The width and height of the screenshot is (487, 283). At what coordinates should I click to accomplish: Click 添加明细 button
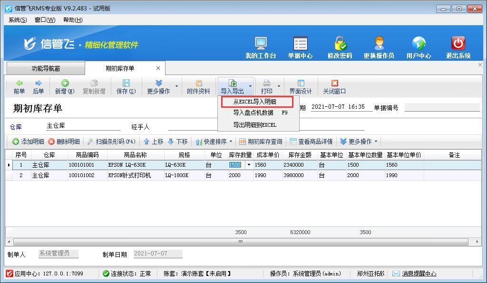coord(29,141)
